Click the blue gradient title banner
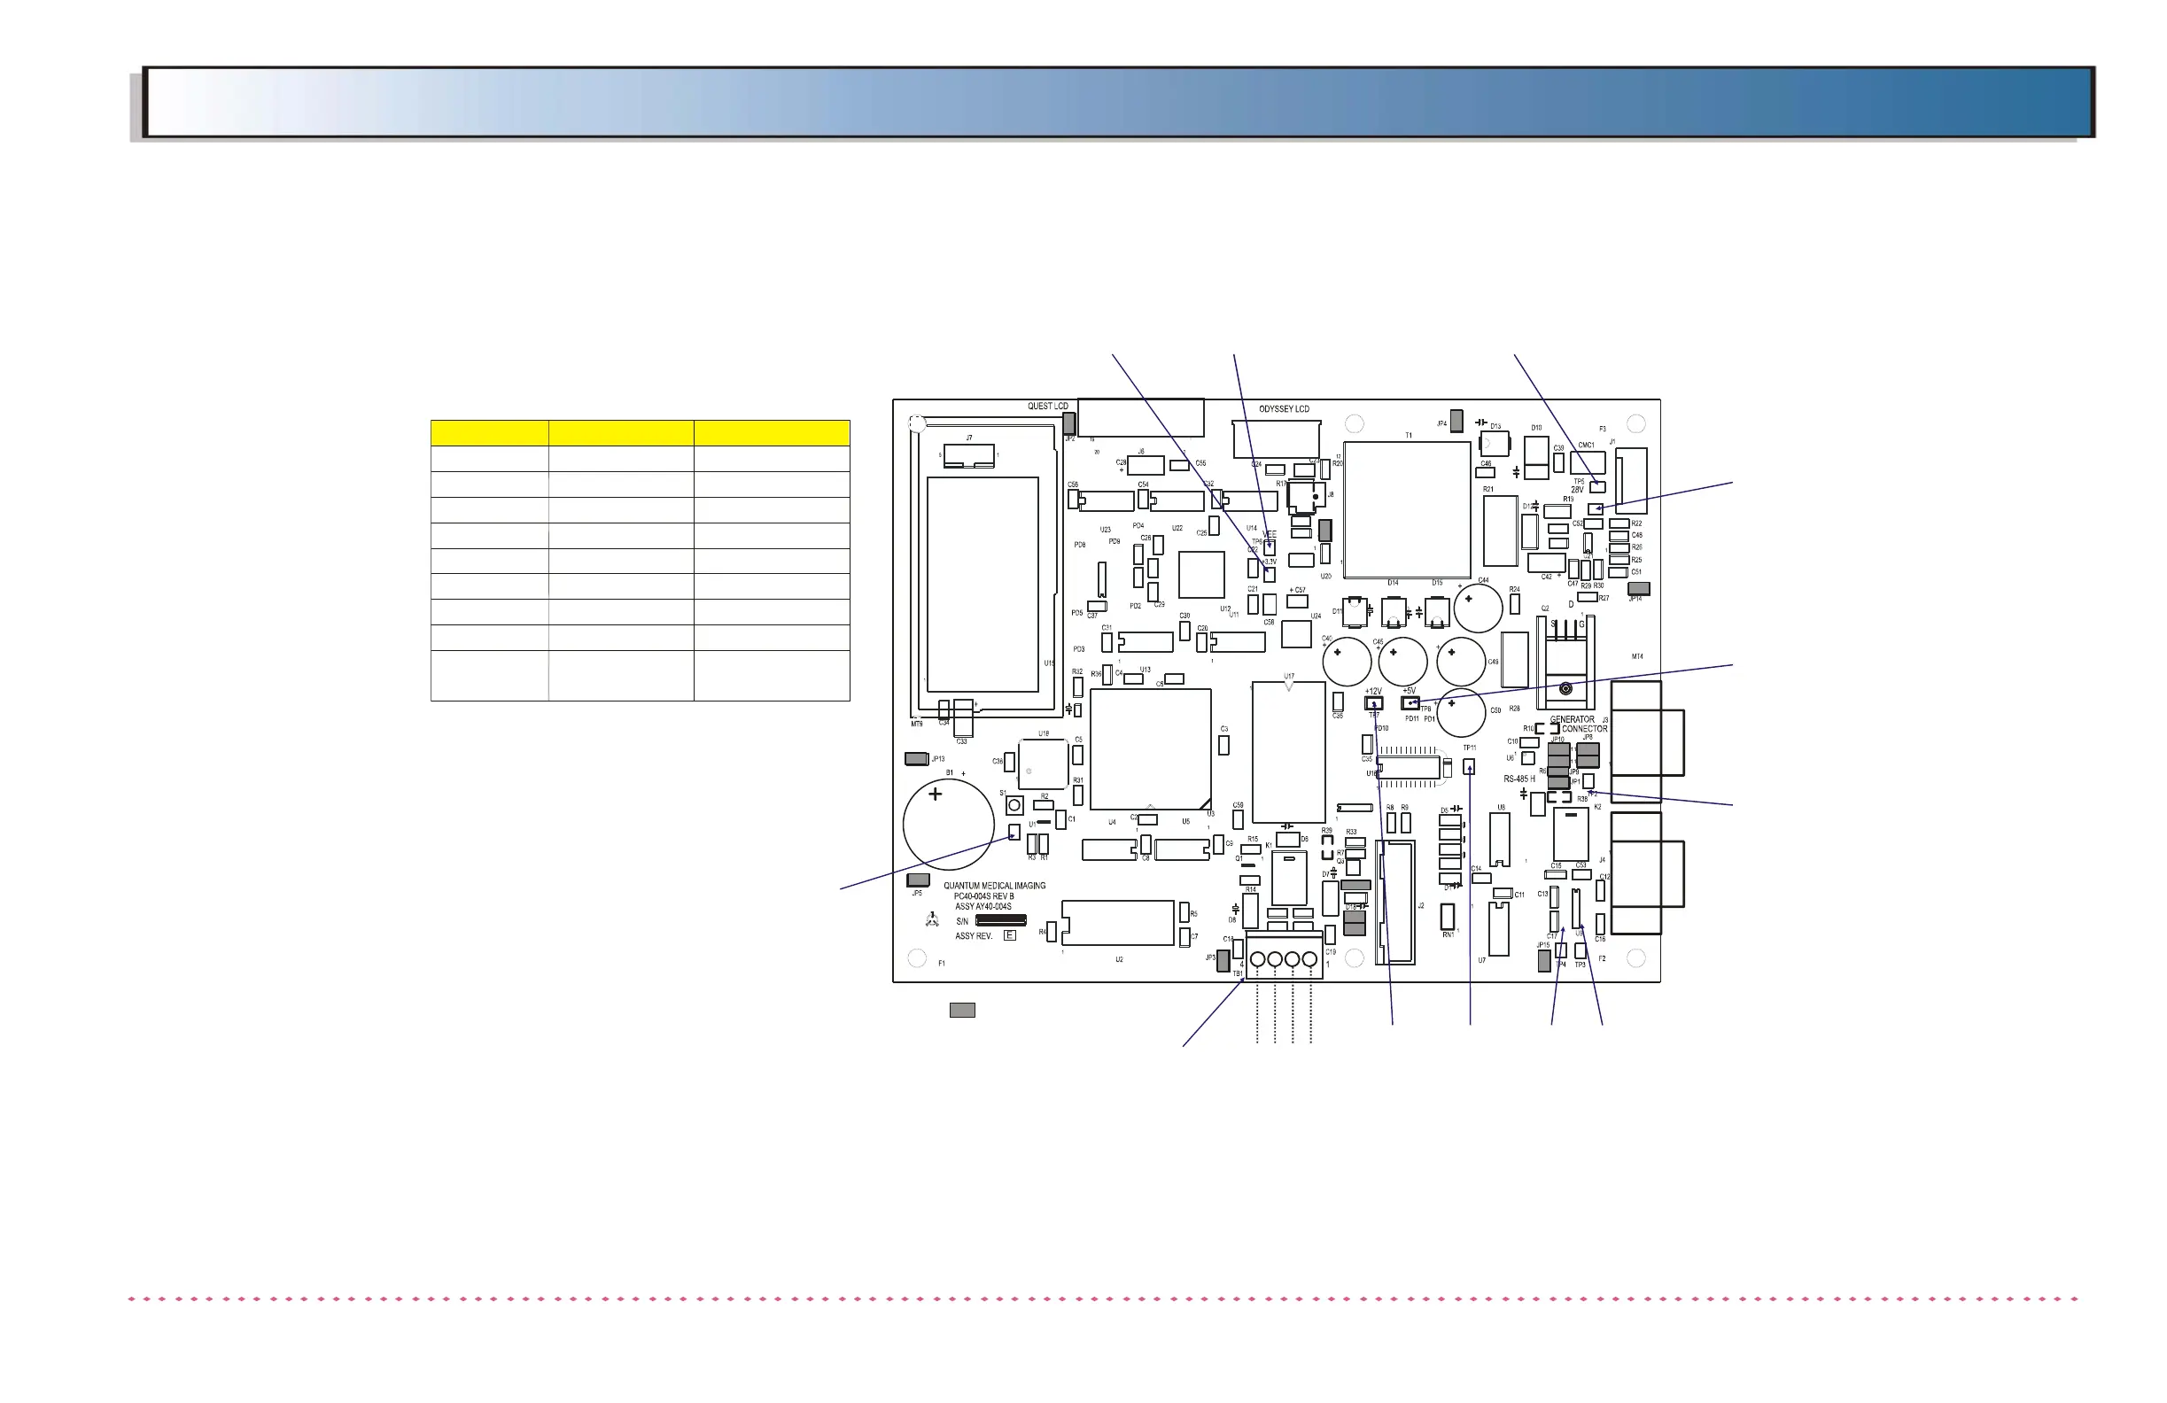 1120,102
